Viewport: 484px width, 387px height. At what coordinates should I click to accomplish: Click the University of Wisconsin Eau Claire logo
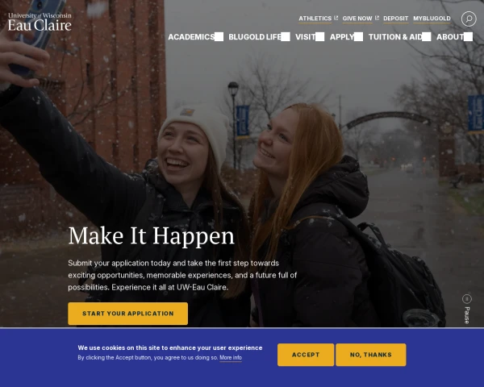(x=40, y=22)
